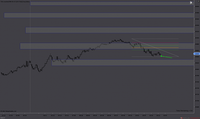Screen dimensions: 200x119
Task: Select the white diagonal trend line
Action: coord(155,48)
